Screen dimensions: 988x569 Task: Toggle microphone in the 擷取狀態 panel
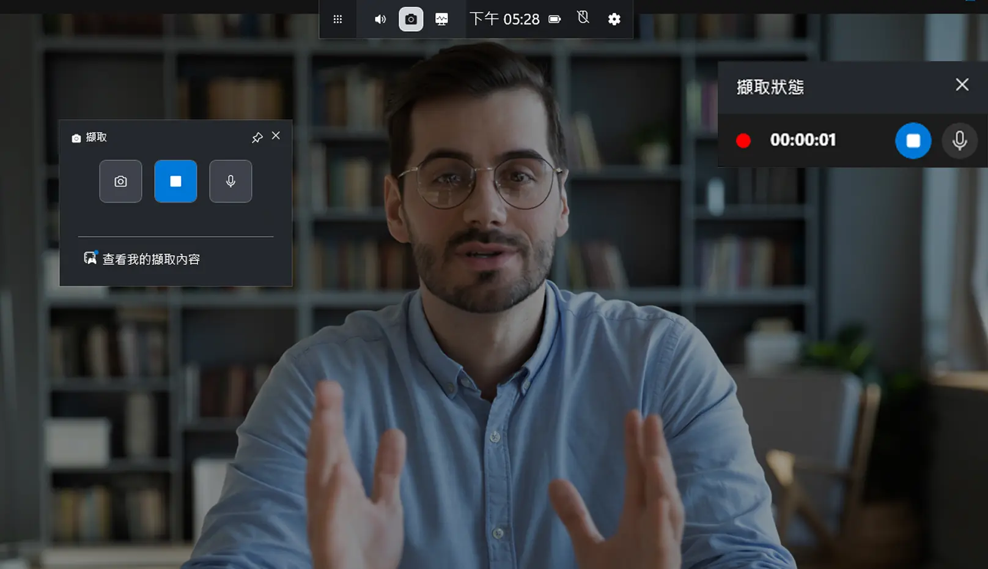(959, 141)
